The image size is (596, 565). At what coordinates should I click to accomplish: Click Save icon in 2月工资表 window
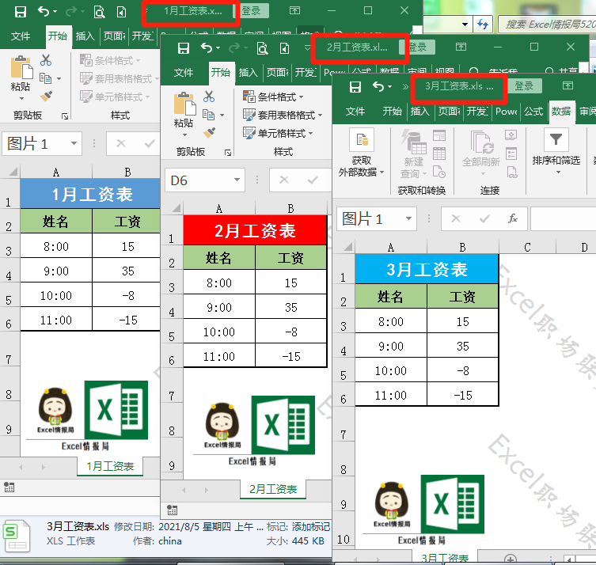pos(184,48)
